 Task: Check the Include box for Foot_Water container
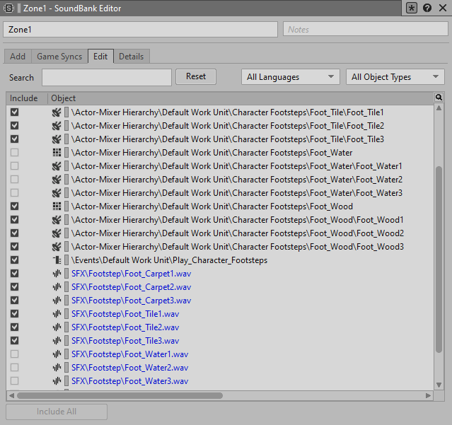pyautogui.click(x=15, y=153)
